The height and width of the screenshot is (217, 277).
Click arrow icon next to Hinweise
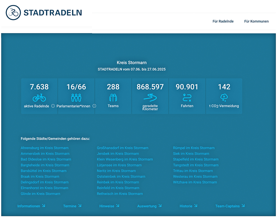click(118, 206)
